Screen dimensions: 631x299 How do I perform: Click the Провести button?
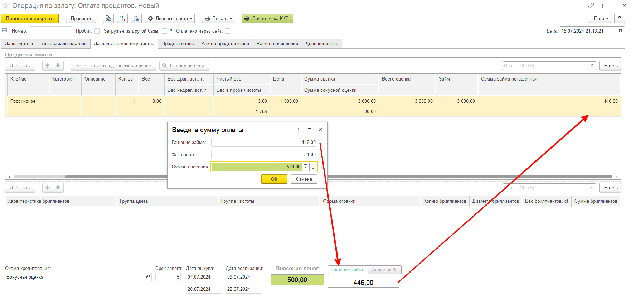tap(81, 18)
